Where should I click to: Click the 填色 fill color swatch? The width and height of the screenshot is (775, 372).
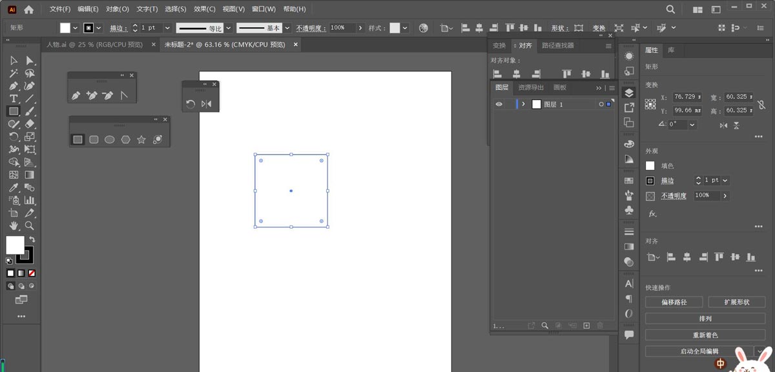click(x=650, y=165)
